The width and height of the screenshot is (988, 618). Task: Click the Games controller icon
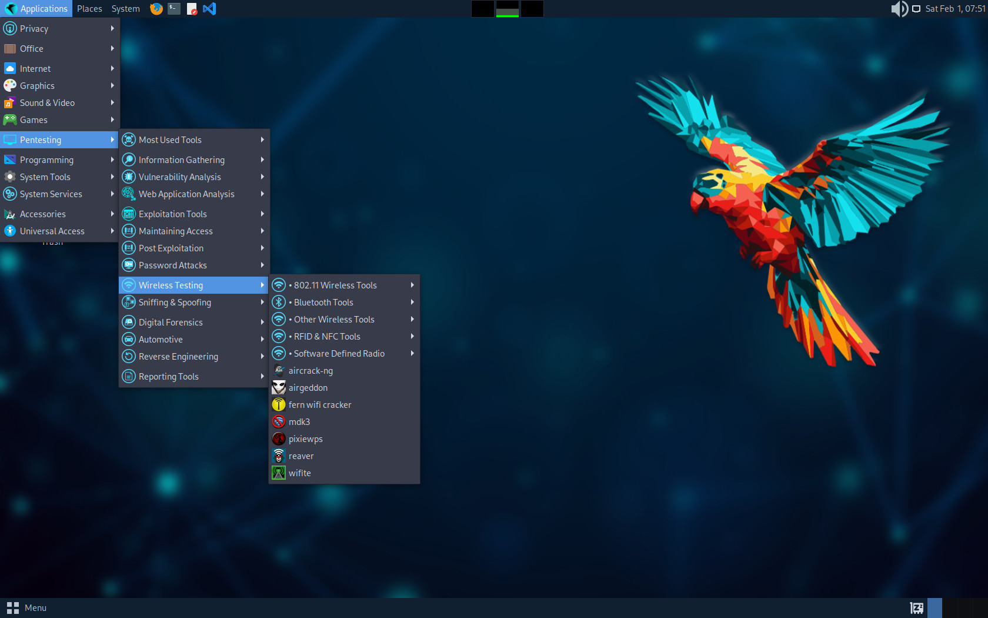[10, 120]
